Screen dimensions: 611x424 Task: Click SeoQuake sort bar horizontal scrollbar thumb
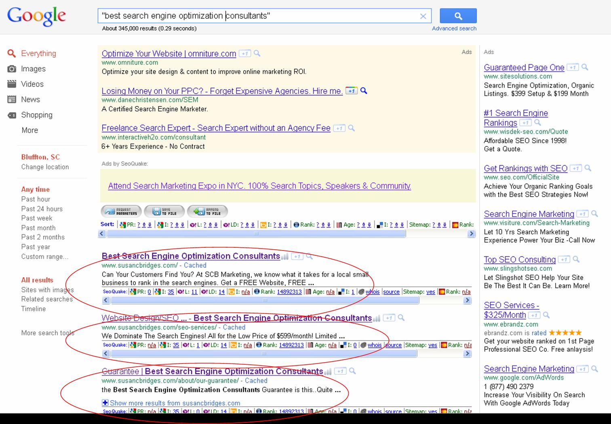256,234
